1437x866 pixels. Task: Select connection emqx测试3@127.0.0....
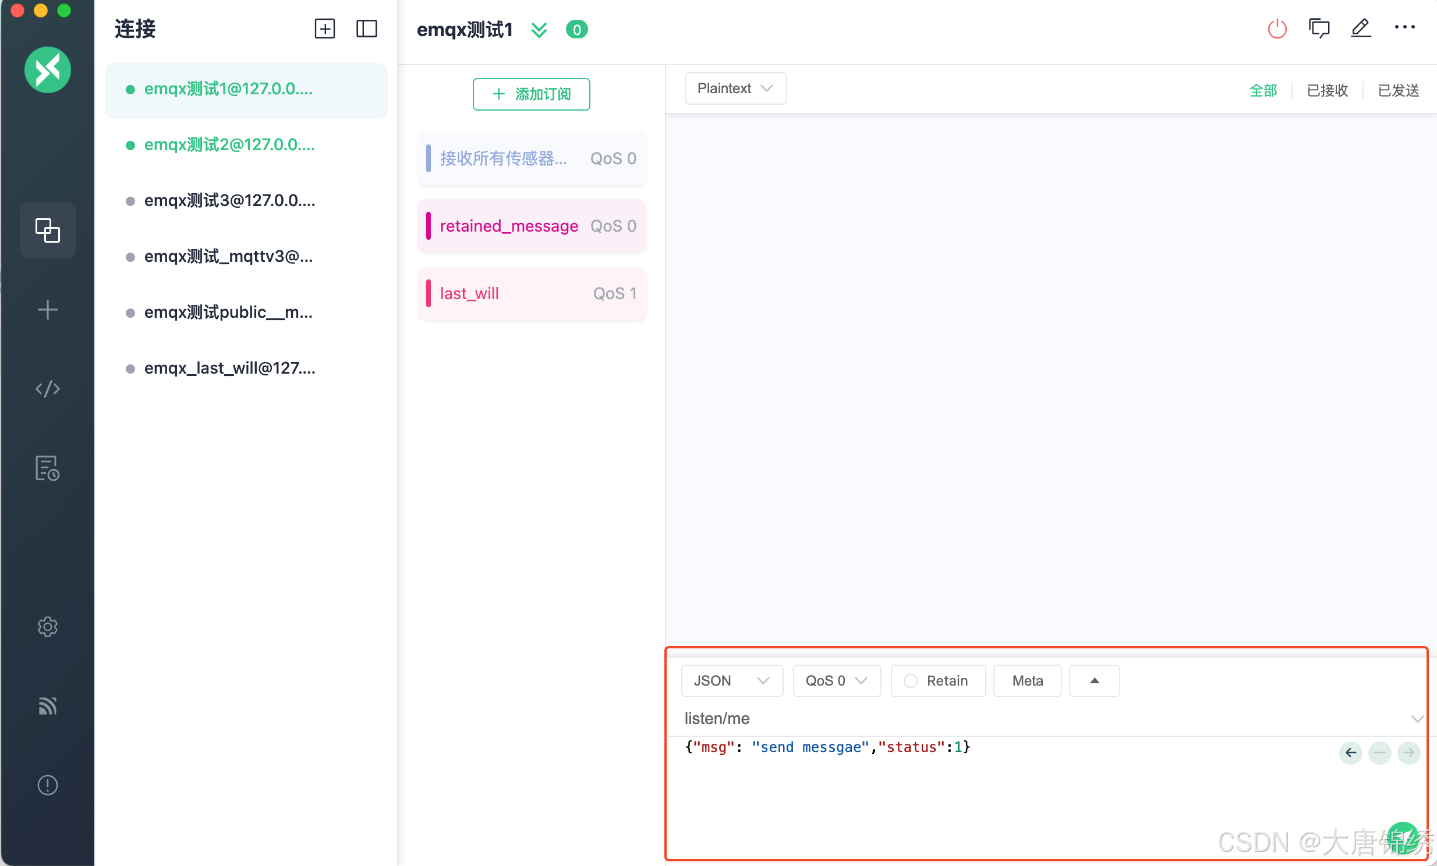[246, 201]
